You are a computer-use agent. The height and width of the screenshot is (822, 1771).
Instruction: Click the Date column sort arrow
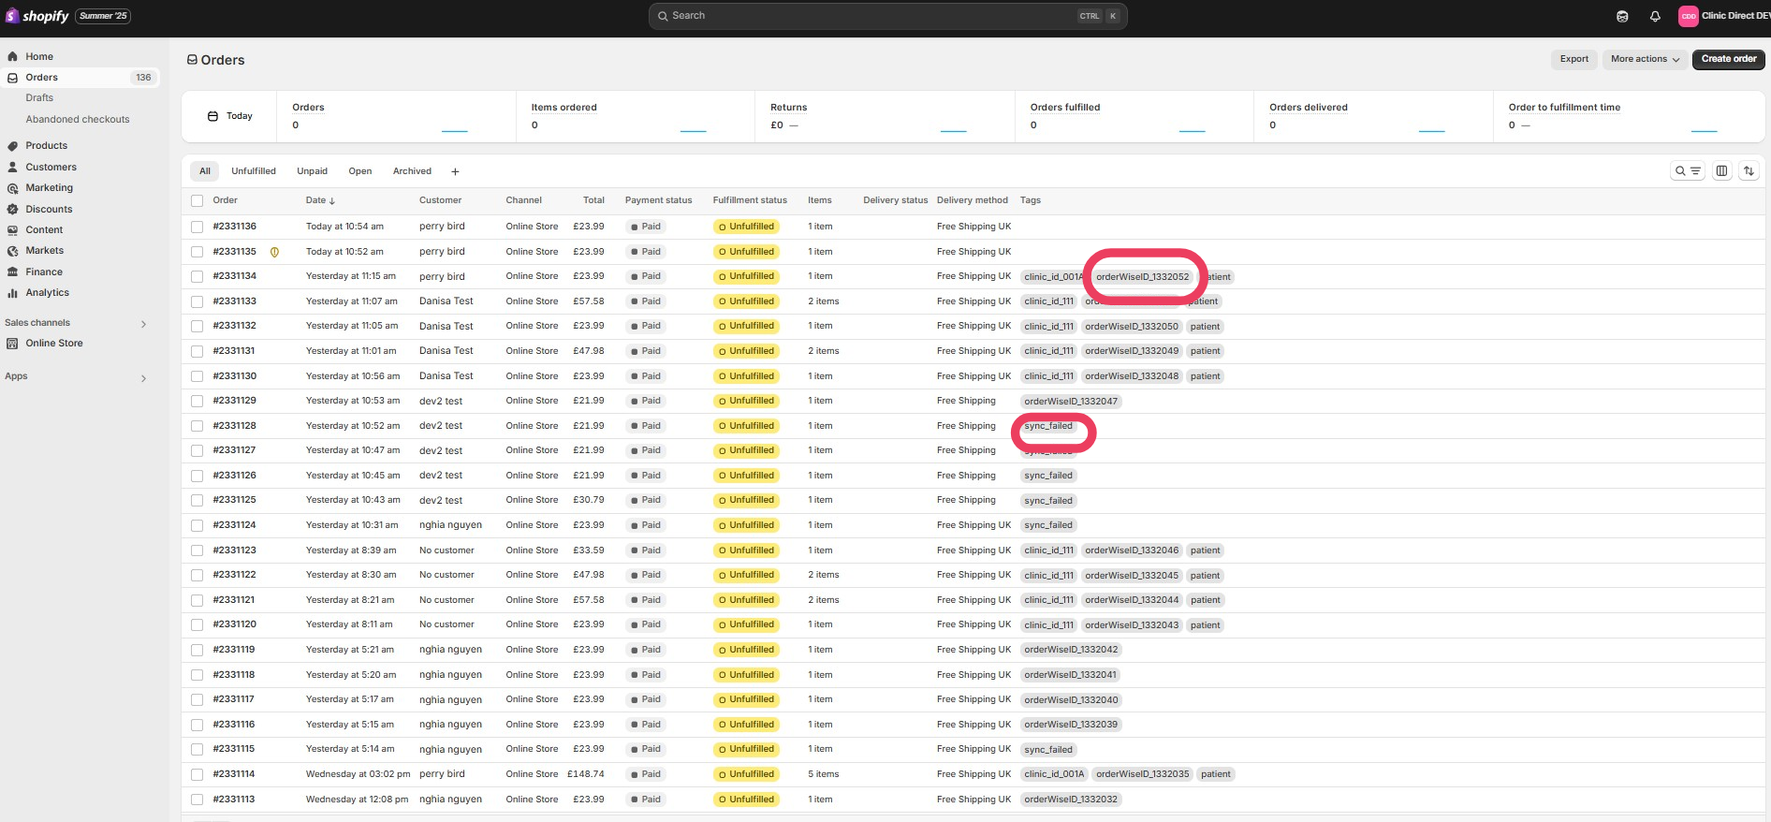pyautogui.click(x=331, y=200)
